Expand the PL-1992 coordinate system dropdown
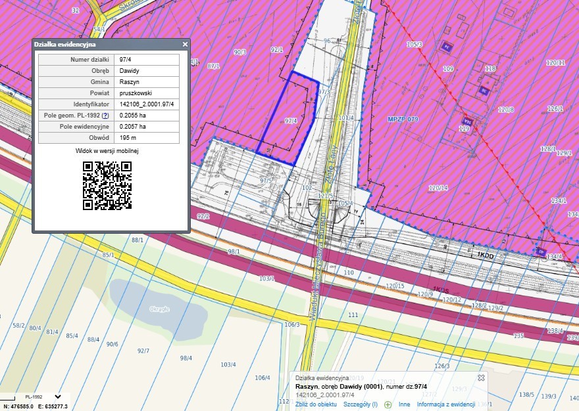This screenshot has width=579, height=411. pyautogui.click(x=58, y=397)
